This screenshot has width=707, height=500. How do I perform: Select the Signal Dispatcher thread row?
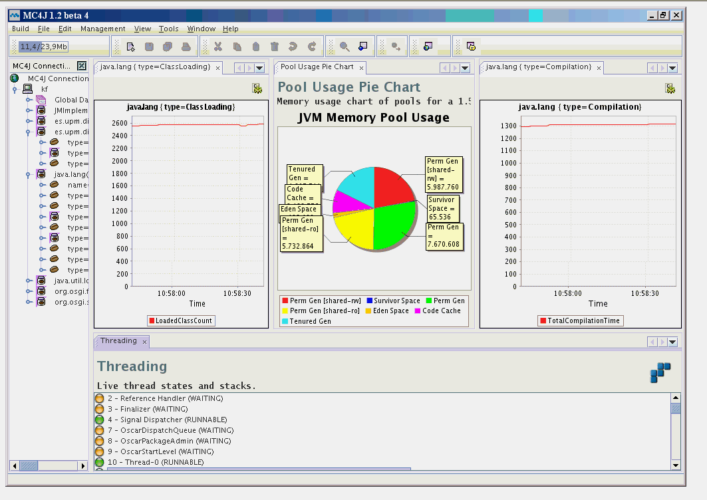166,420
